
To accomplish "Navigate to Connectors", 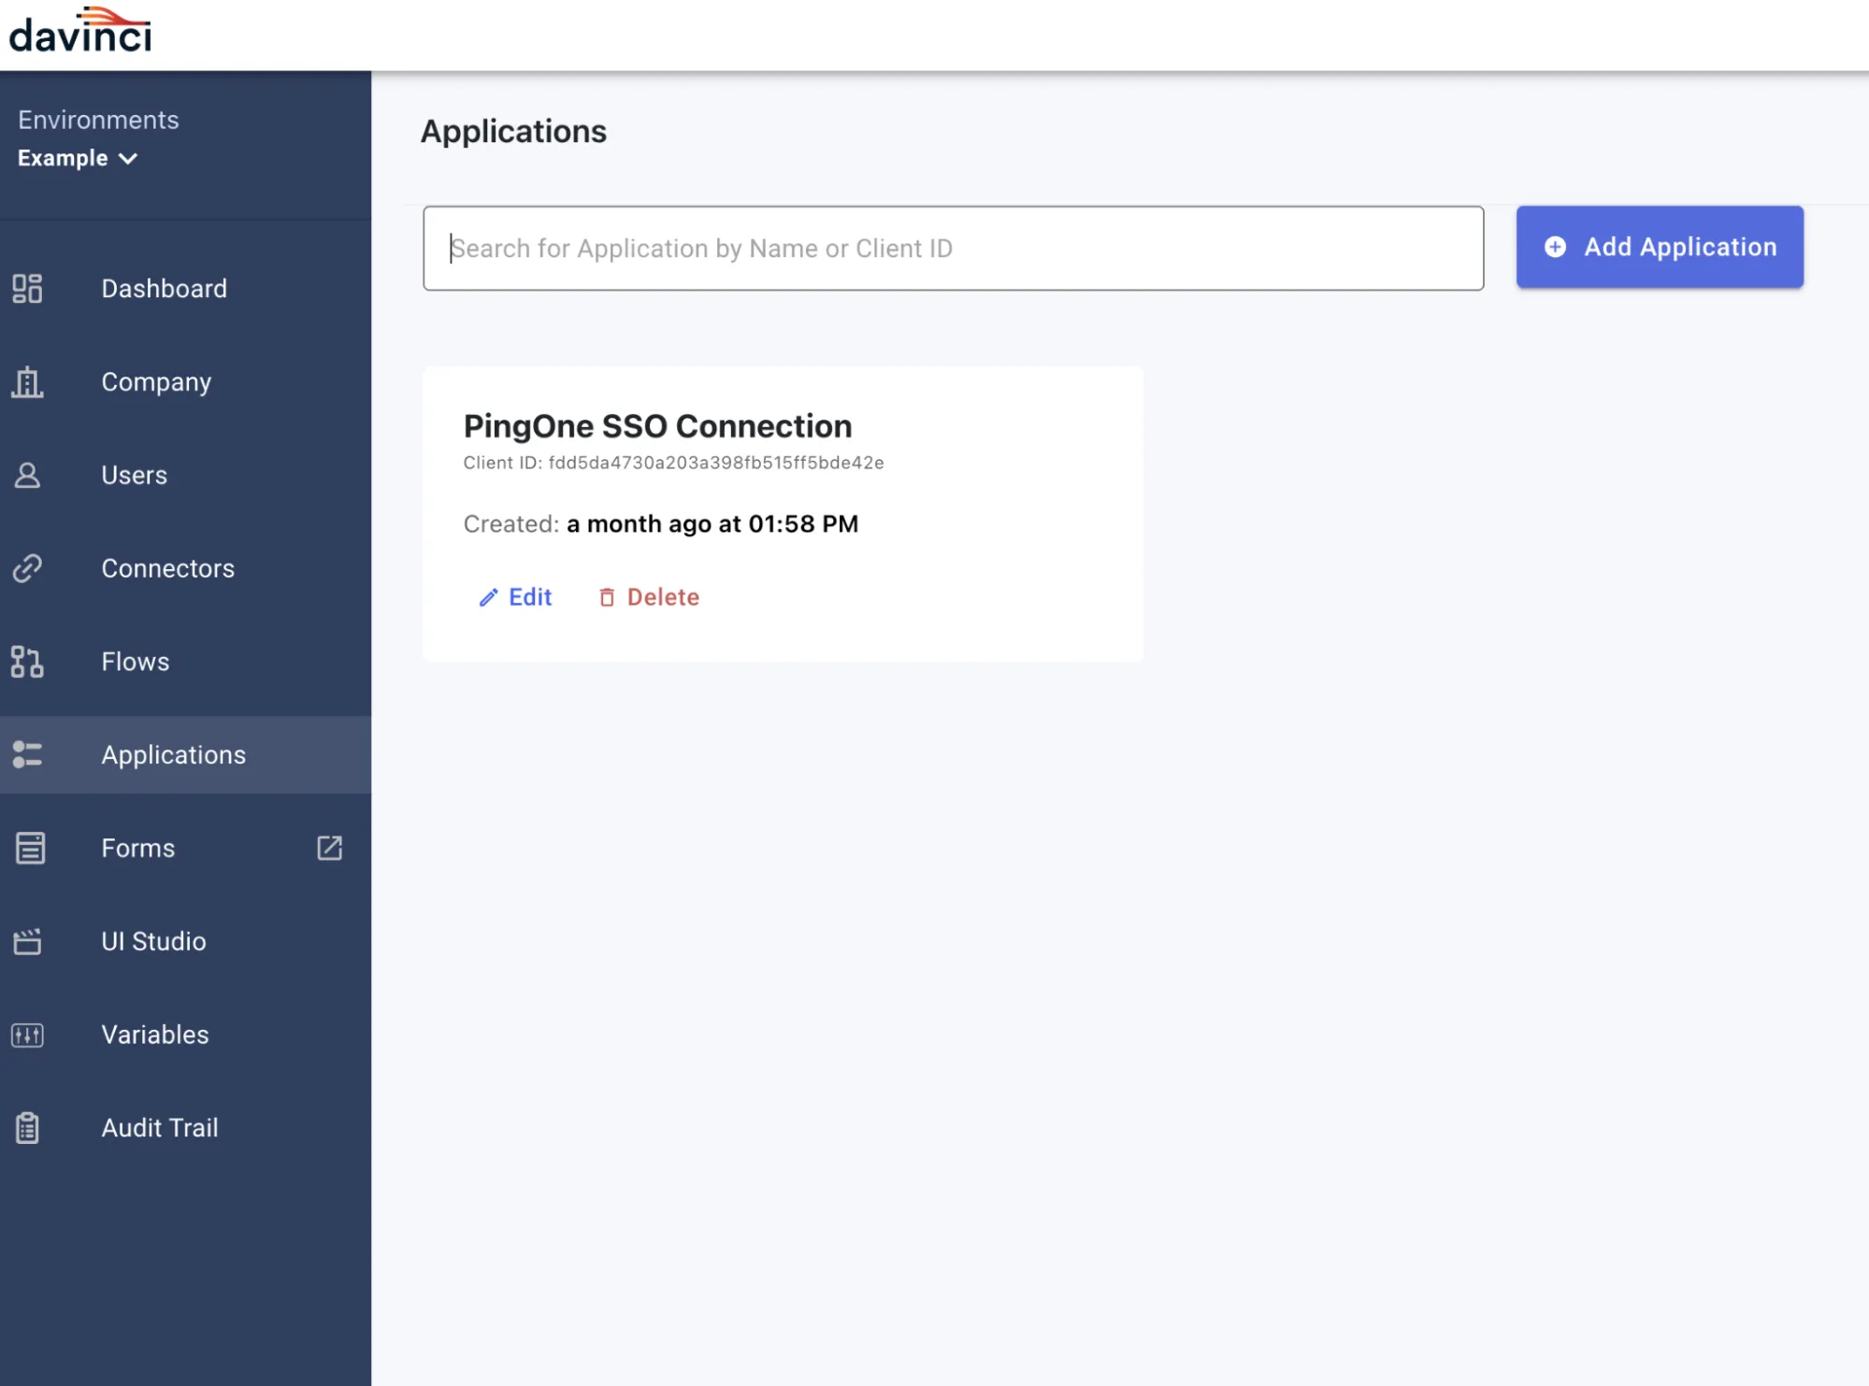I will 185,568.
